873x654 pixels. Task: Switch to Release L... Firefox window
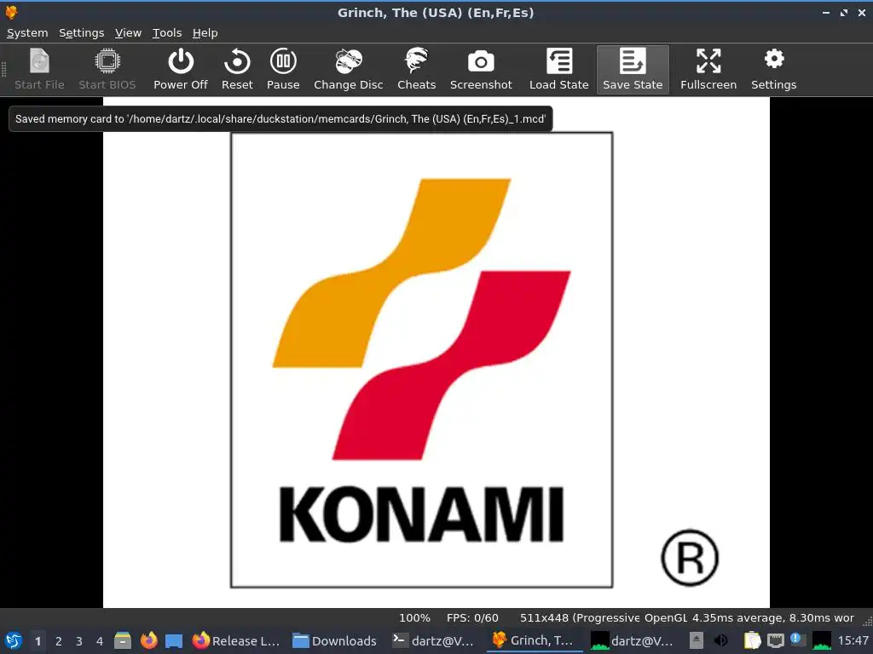236,640
